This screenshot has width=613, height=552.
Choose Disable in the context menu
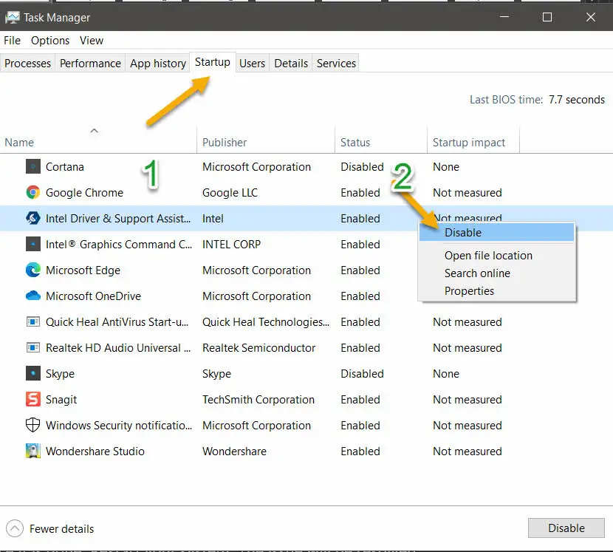coord(496,232)
